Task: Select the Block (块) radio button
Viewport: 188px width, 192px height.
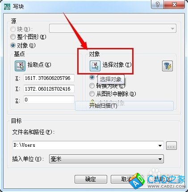Action: (13, 29)
